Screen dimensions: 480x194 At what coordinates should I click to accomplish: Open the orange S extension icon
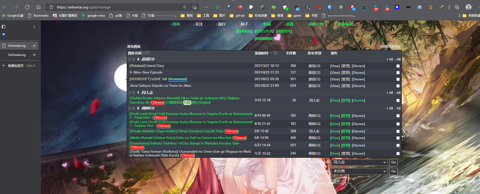431,7
